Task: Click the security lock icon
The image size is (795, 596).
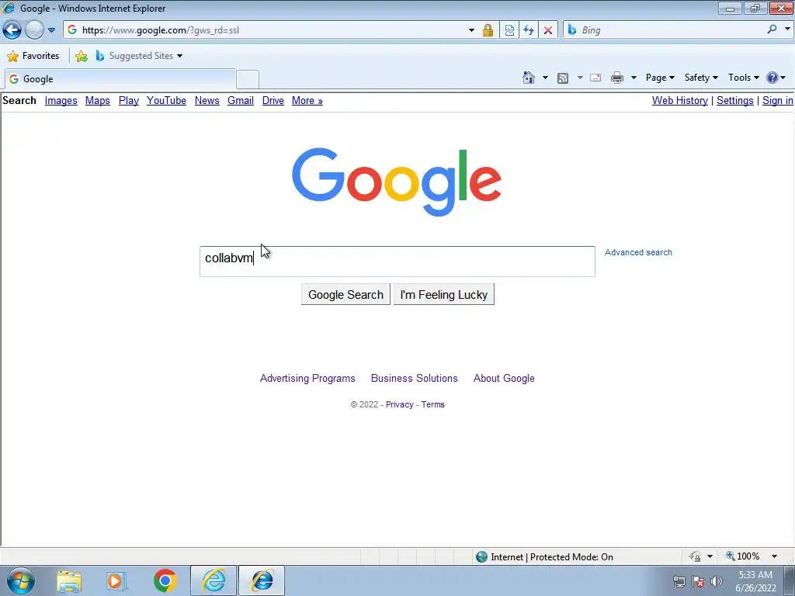Action: (x=488, y=30)
